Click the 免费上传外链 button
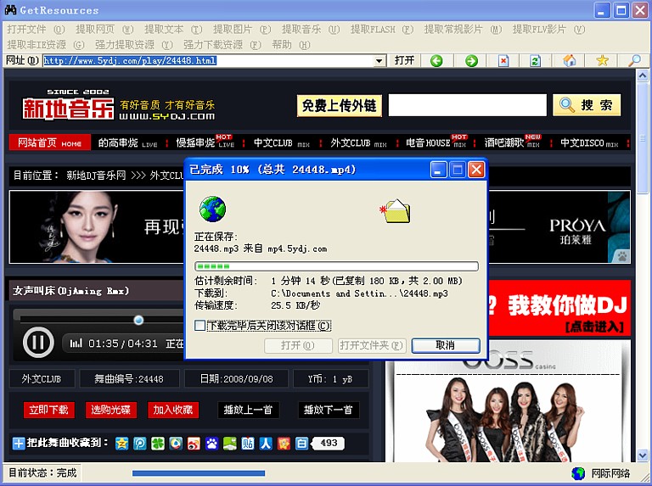The image size is (652, 486). pos(339,105)
